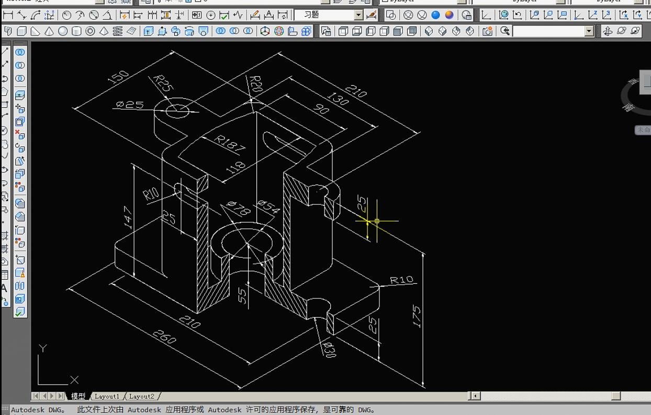Select the Cylinder solid tool
The width and height of the screenshot is (651, 415).
[x=76, y=31]
